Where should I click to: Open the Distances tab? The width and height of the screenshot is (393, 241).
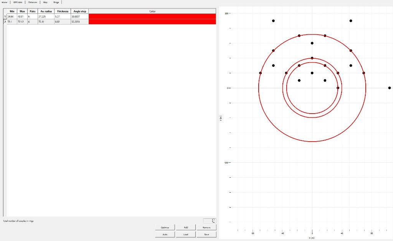click(33, 2)
